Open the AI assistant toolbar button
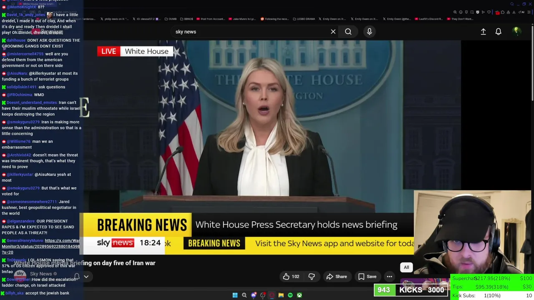534x300 pixels. (521, 12)
